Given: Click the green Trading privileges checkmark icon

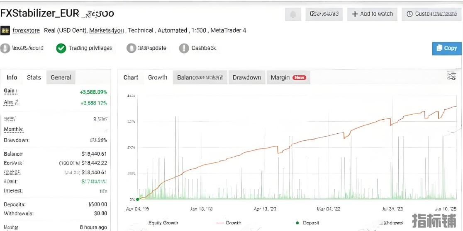Looking at the screenshot, I should click(x=61, y=48).
